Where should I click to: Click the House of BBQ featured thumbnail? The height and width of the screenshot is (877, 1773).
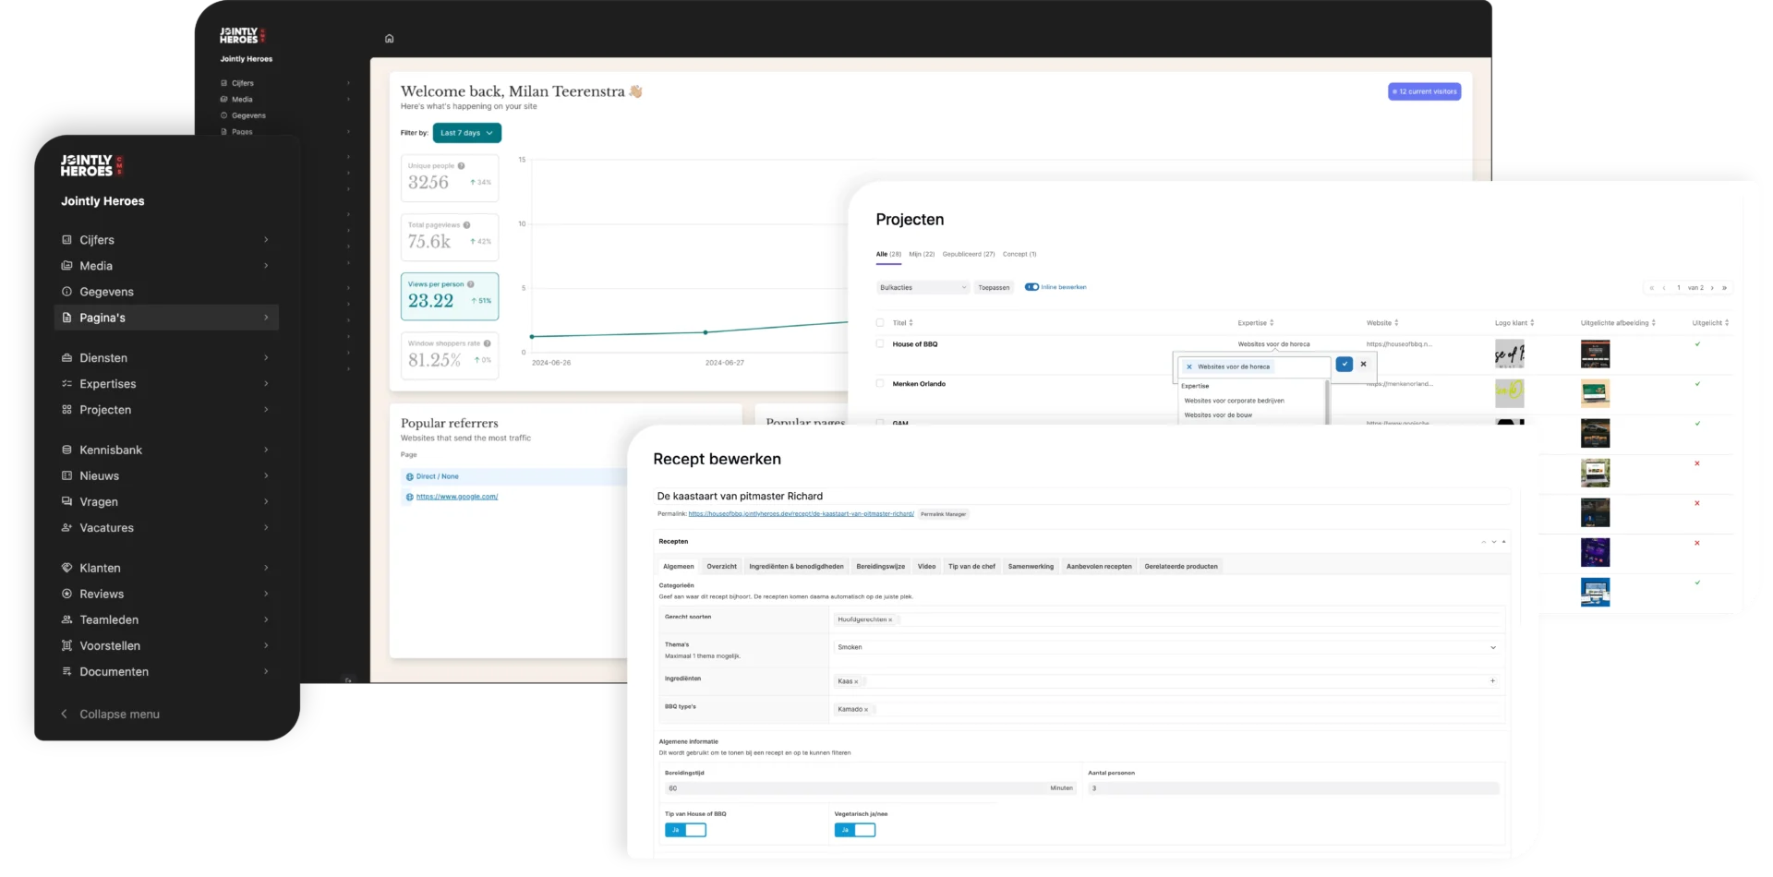[1595, 354]
